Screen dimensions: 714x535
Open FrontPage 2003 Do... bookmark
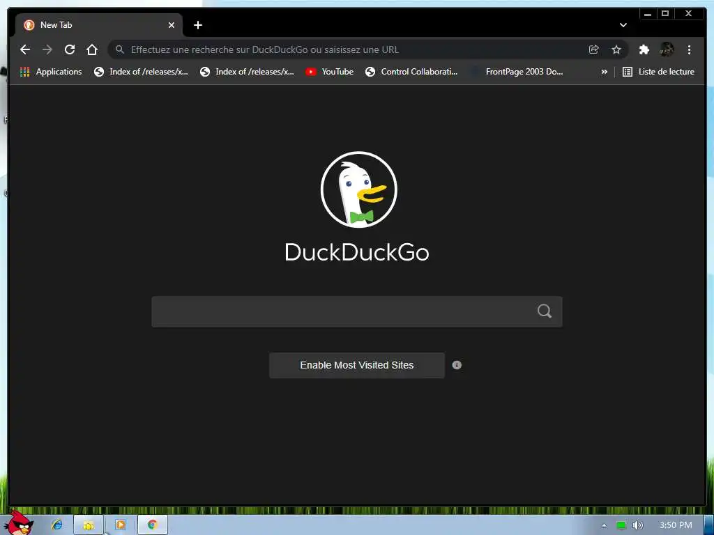tap(518, 72)
